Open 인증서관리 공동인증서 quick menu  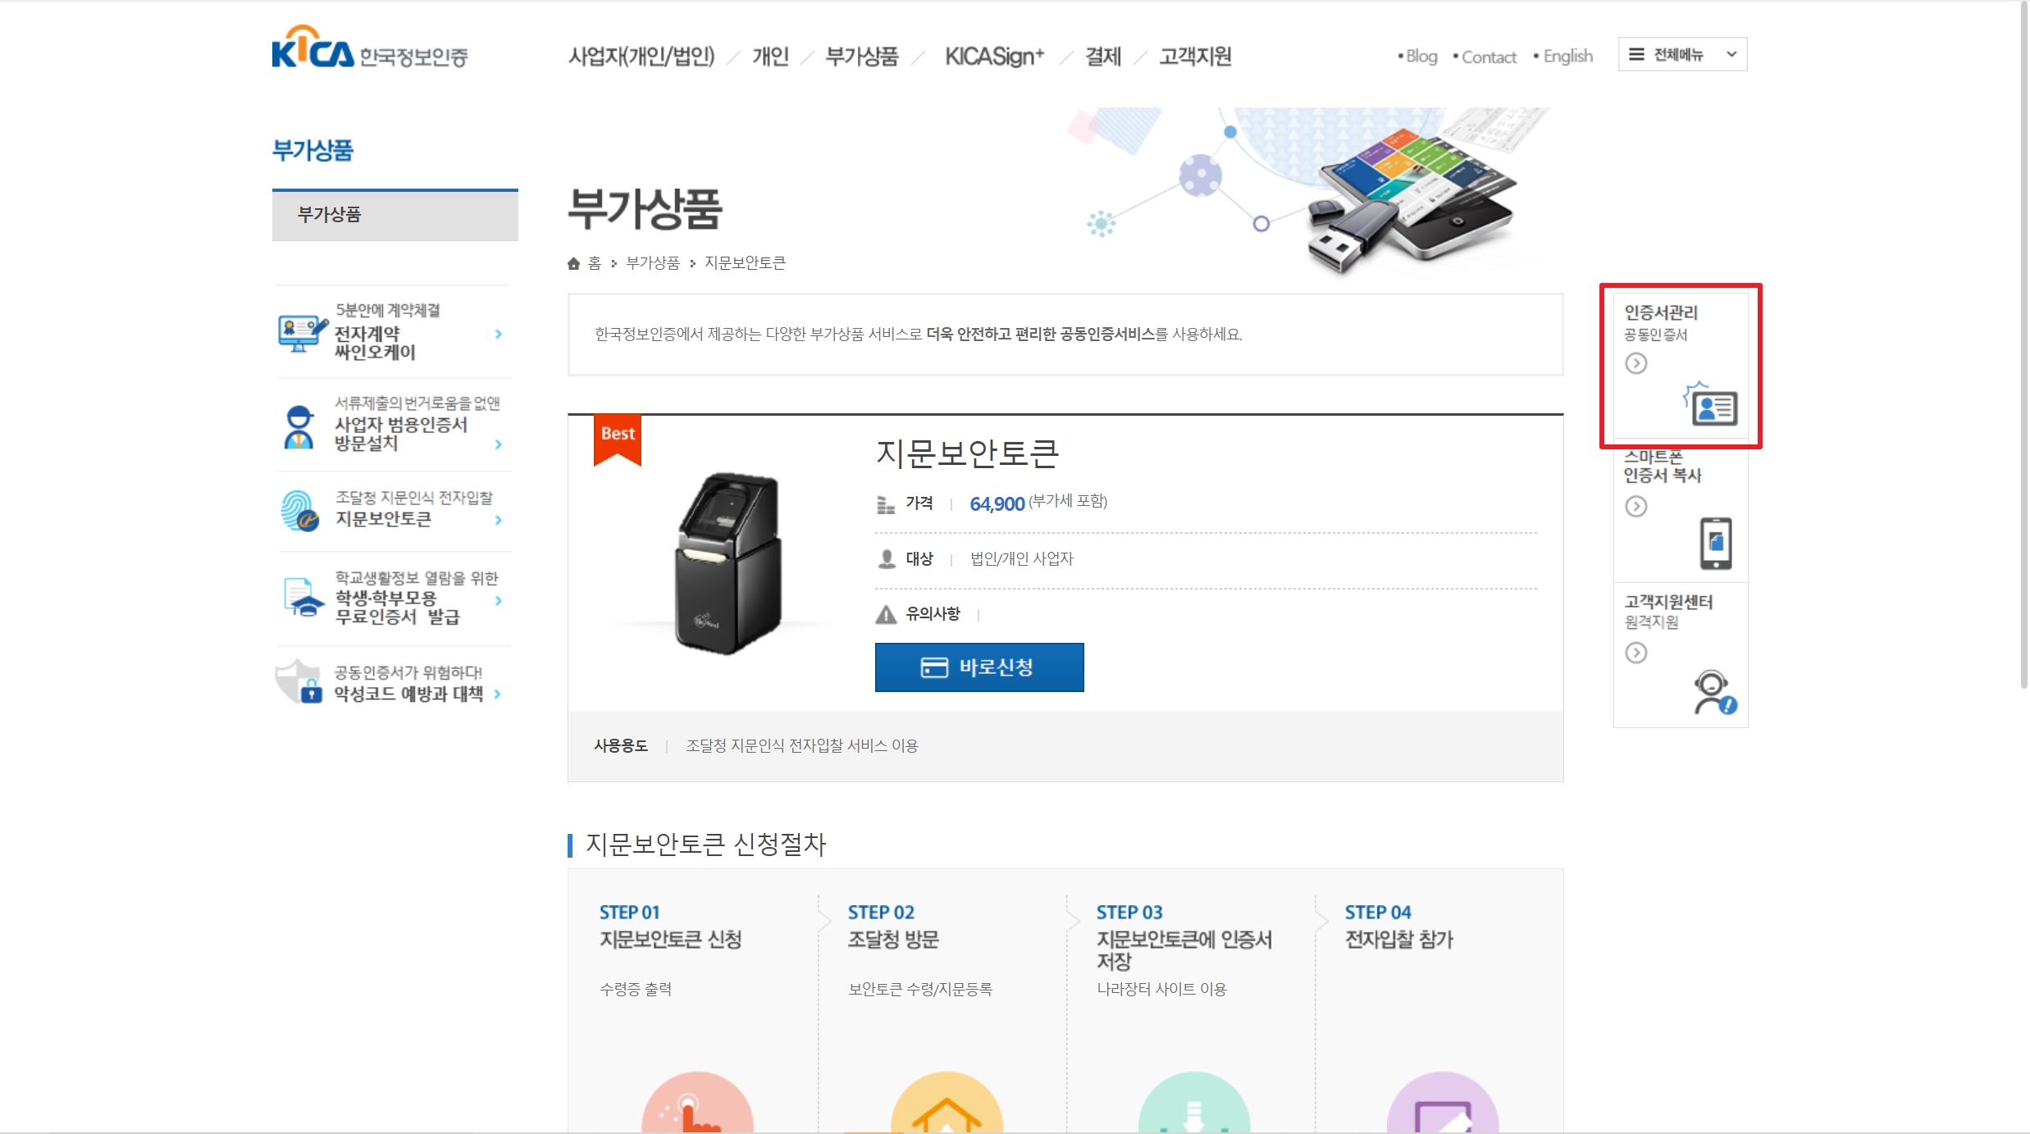point(1681,366)
